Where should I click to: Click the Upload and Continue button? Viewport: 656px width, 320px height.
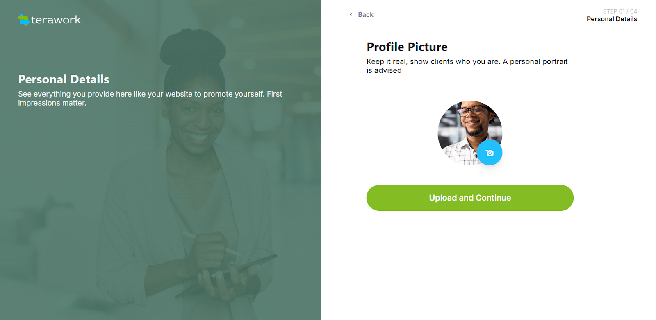click(470, 198)
